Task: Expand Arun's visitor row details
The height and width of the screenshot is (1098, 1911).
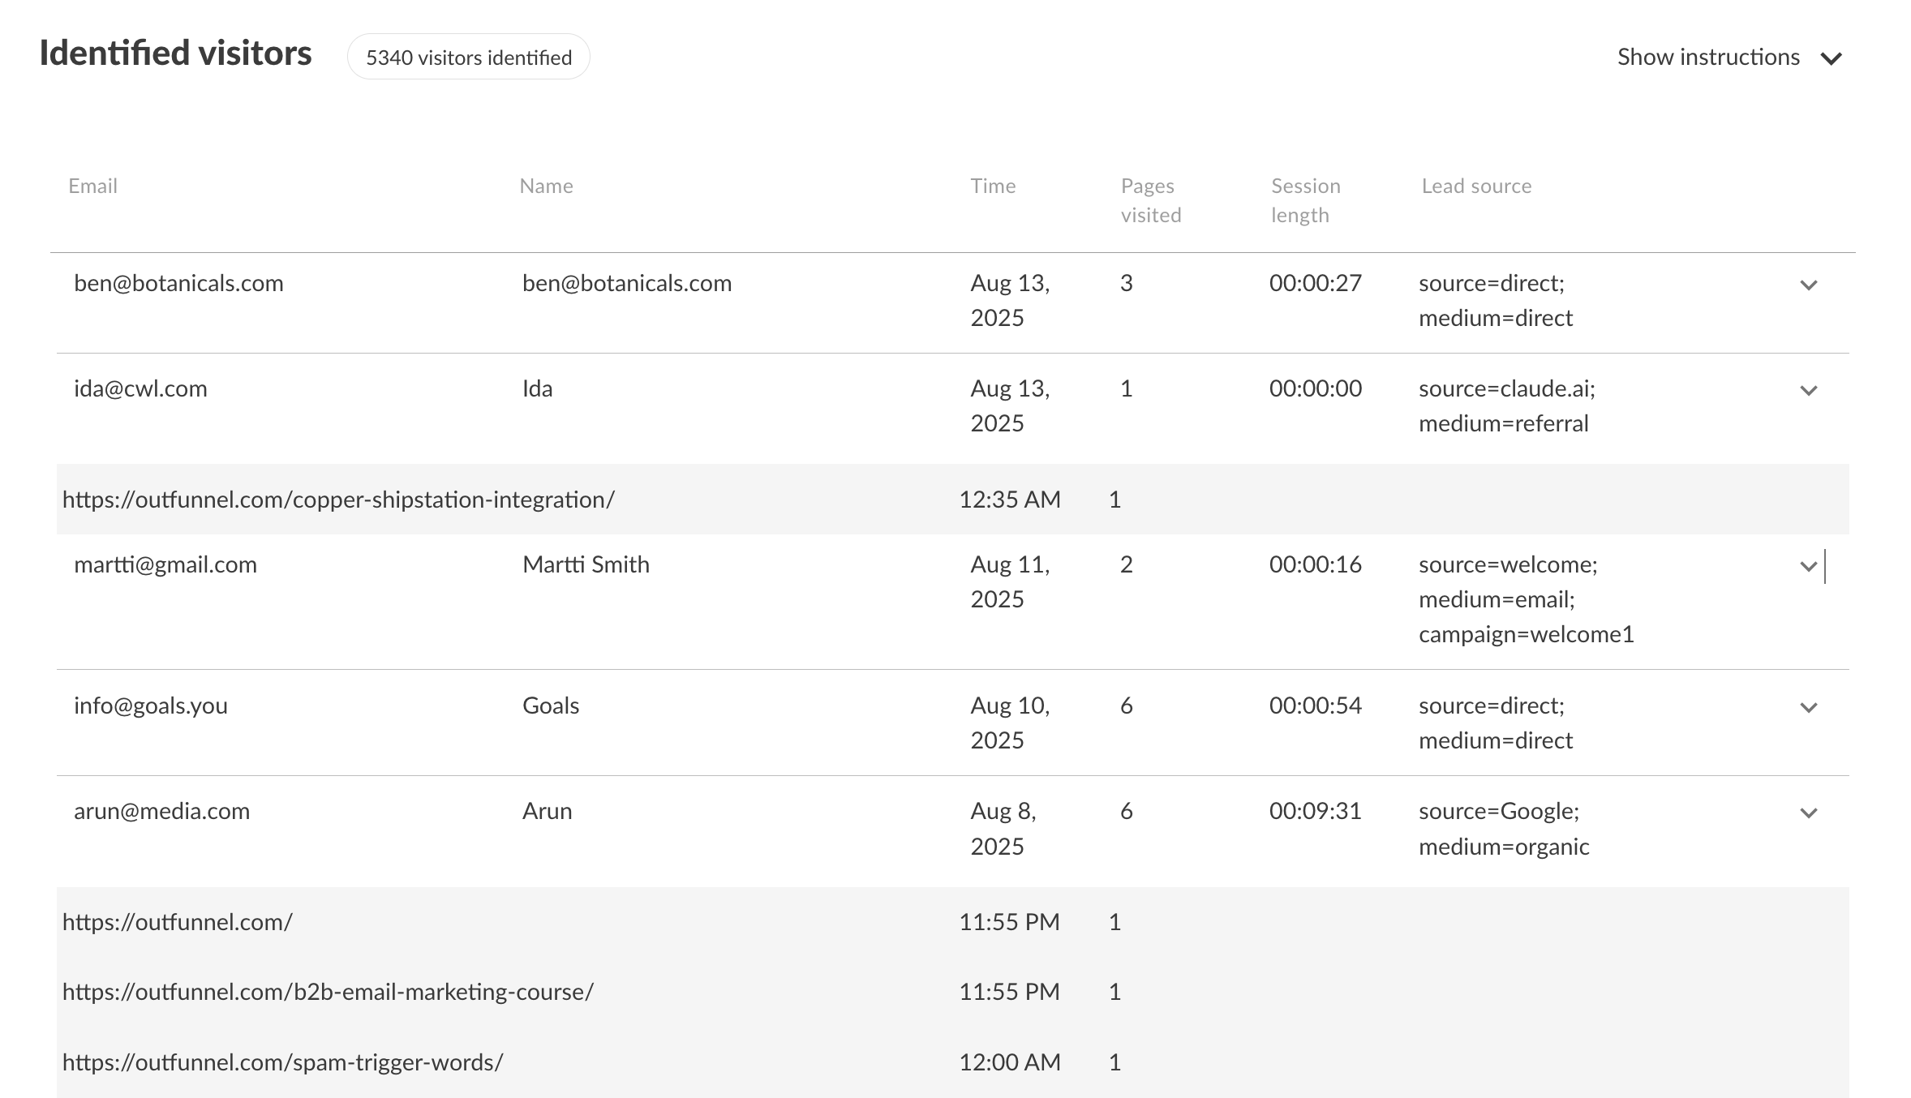Action: click(1808, 813)
